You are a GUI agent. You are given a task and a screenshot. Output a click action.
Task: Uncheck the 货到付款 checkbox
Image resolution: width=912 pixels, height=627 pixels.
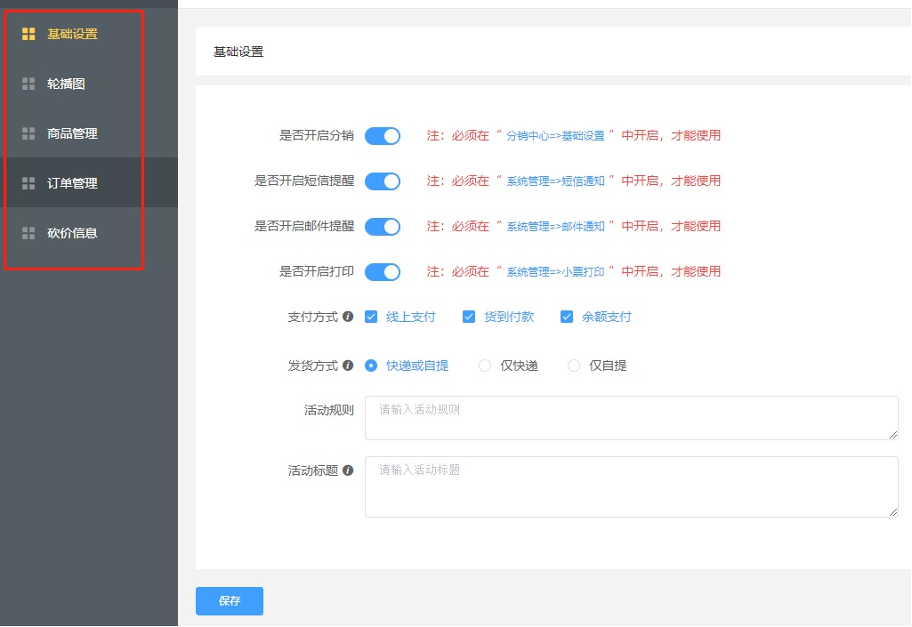pos(469,317)
